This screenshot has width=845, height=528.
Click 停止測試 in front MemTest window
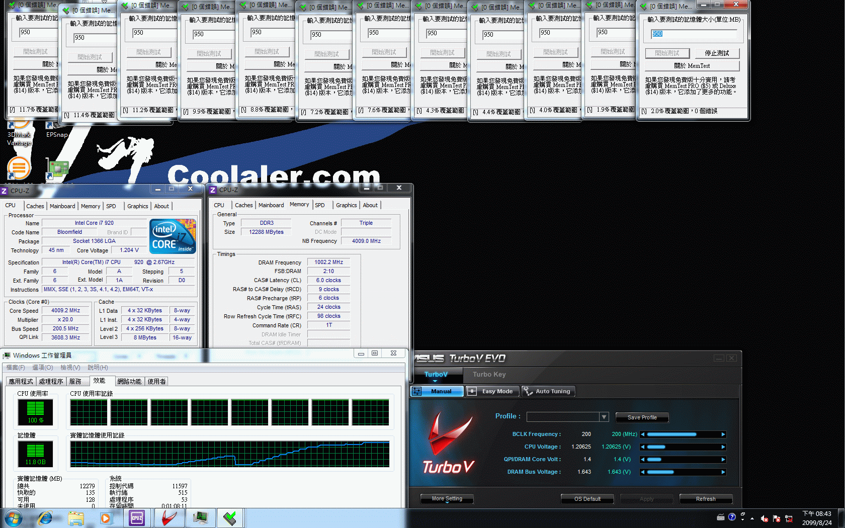point(717,53)
